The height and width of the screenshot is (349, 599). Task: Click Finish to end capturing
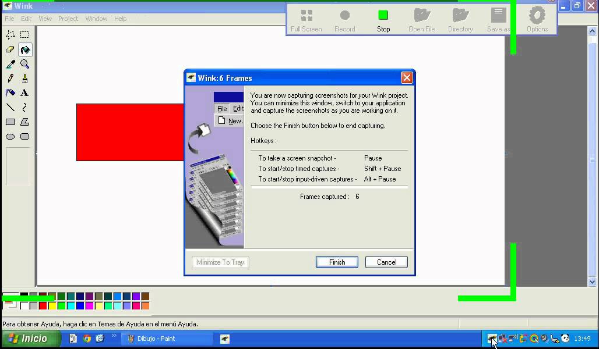click(x=337, y=262)
